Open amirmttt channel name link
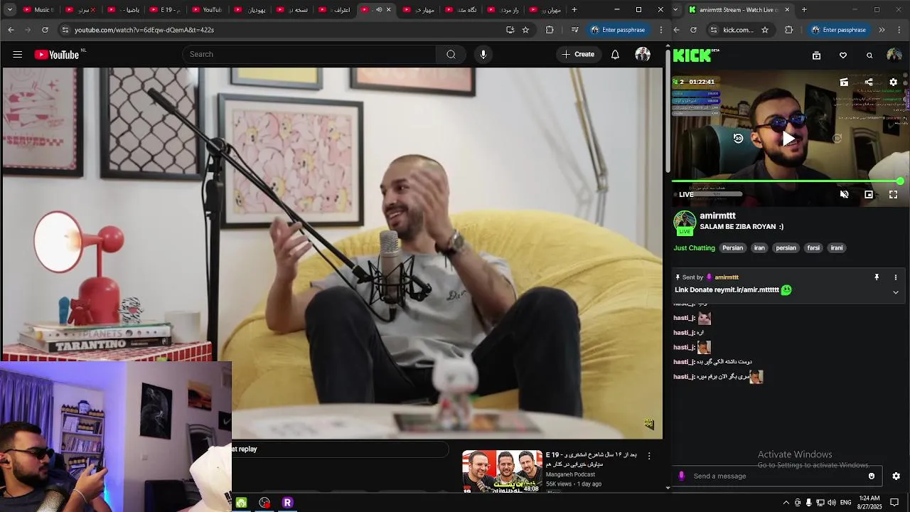Screen dimensions: 910x512 pyautogui.click(x=717, y=216)
